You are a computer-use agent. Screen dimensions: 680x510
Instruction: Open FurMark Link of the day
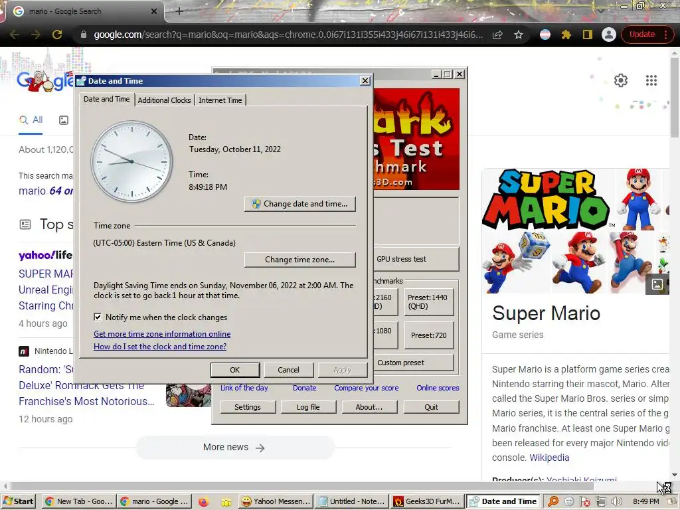coord(244,388)
